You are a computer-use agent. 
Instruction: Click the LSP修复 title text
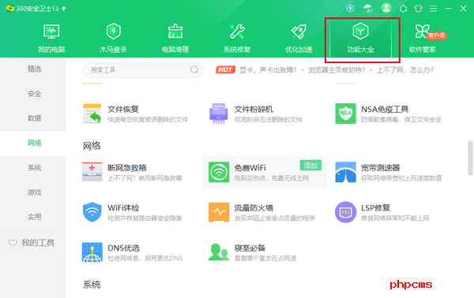pos(375,208)
